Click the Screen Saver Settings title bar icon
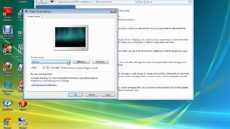The width and height of the screenshot is (230, 129). (x=26, y=11)
